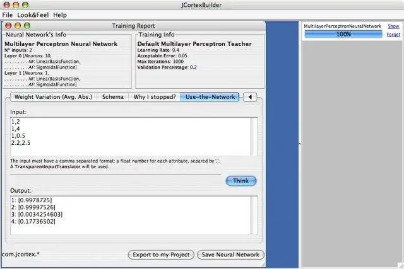Click 'Layer 1 [Neurons: 1,' text

pos(27,73)
